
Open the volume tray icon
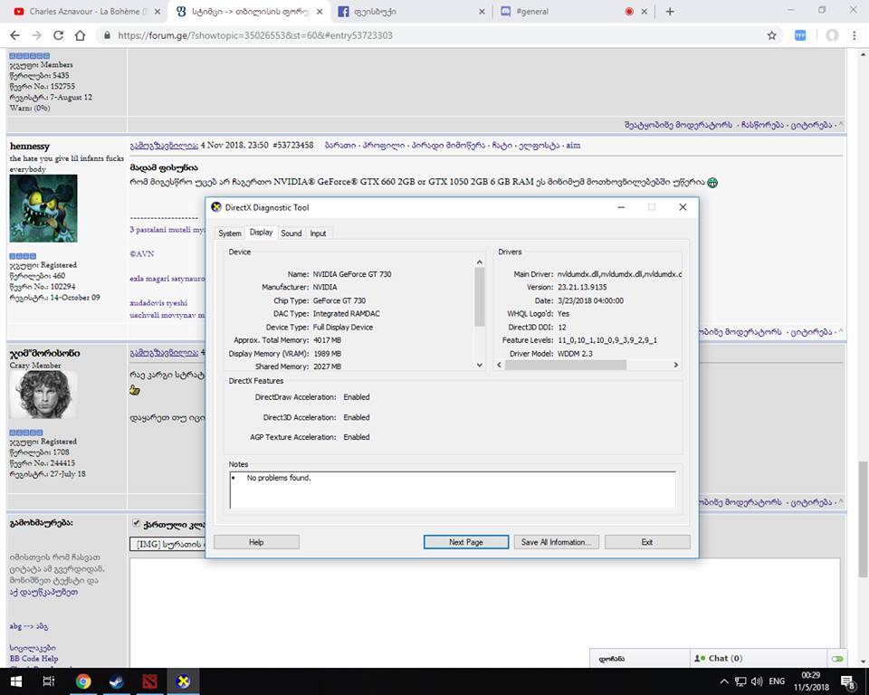757,681
